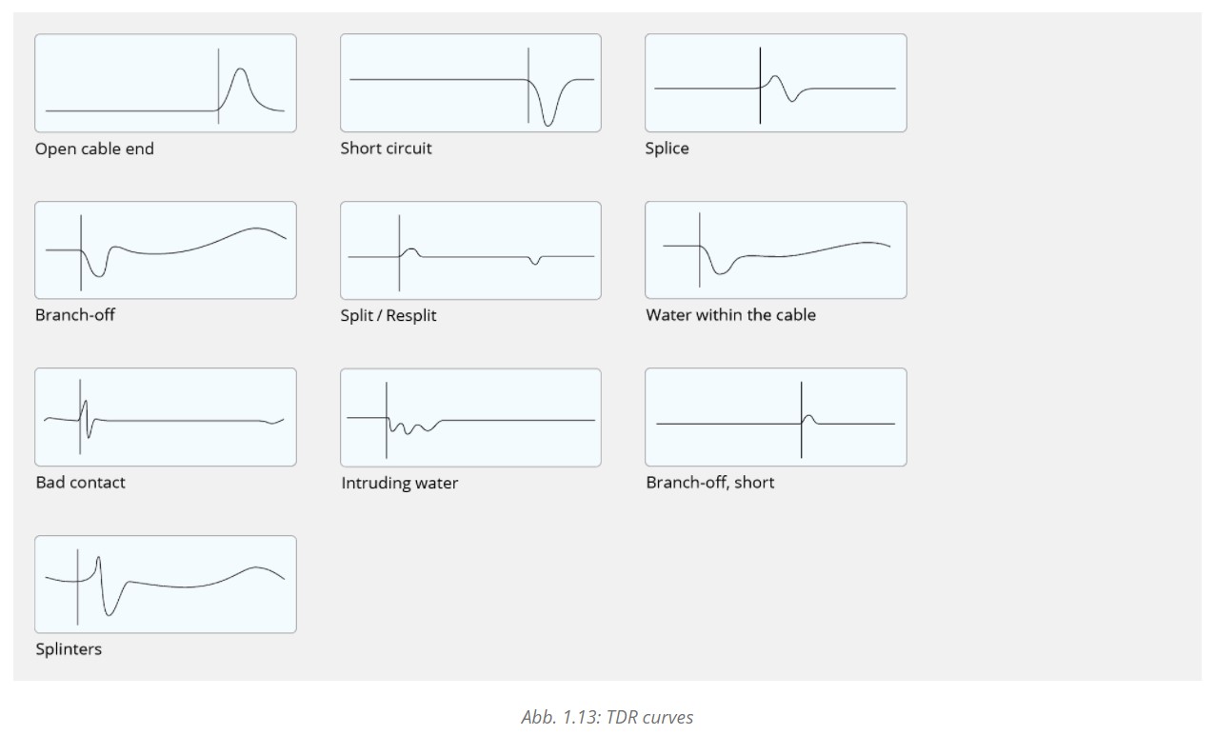Image resolution: width=1215 pixels, height=735 pixels.
Task: Select the Splinters waveform thumbnail
Action: (x=166, y=585)
